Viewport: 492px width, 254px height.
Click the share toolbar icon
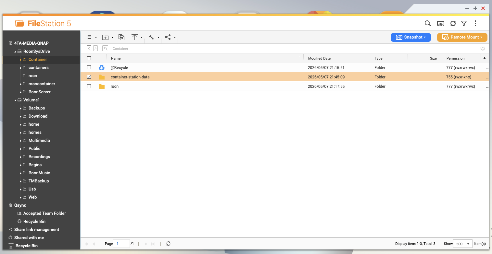168,37
